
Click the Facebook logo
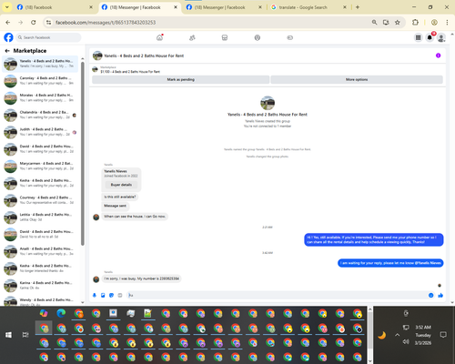pyautogui.click(x=8, y=37)
